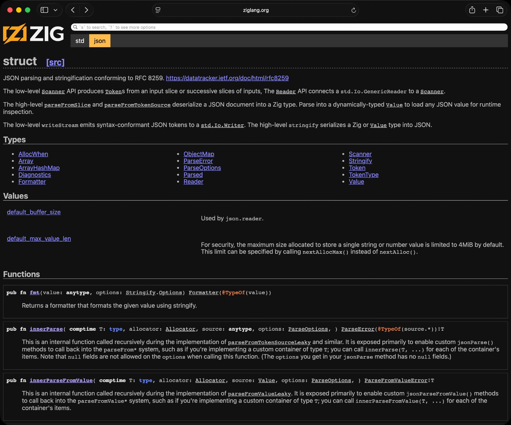Open the Share menu icon
This screenshot has height=425, width=511.
[472, 10]
